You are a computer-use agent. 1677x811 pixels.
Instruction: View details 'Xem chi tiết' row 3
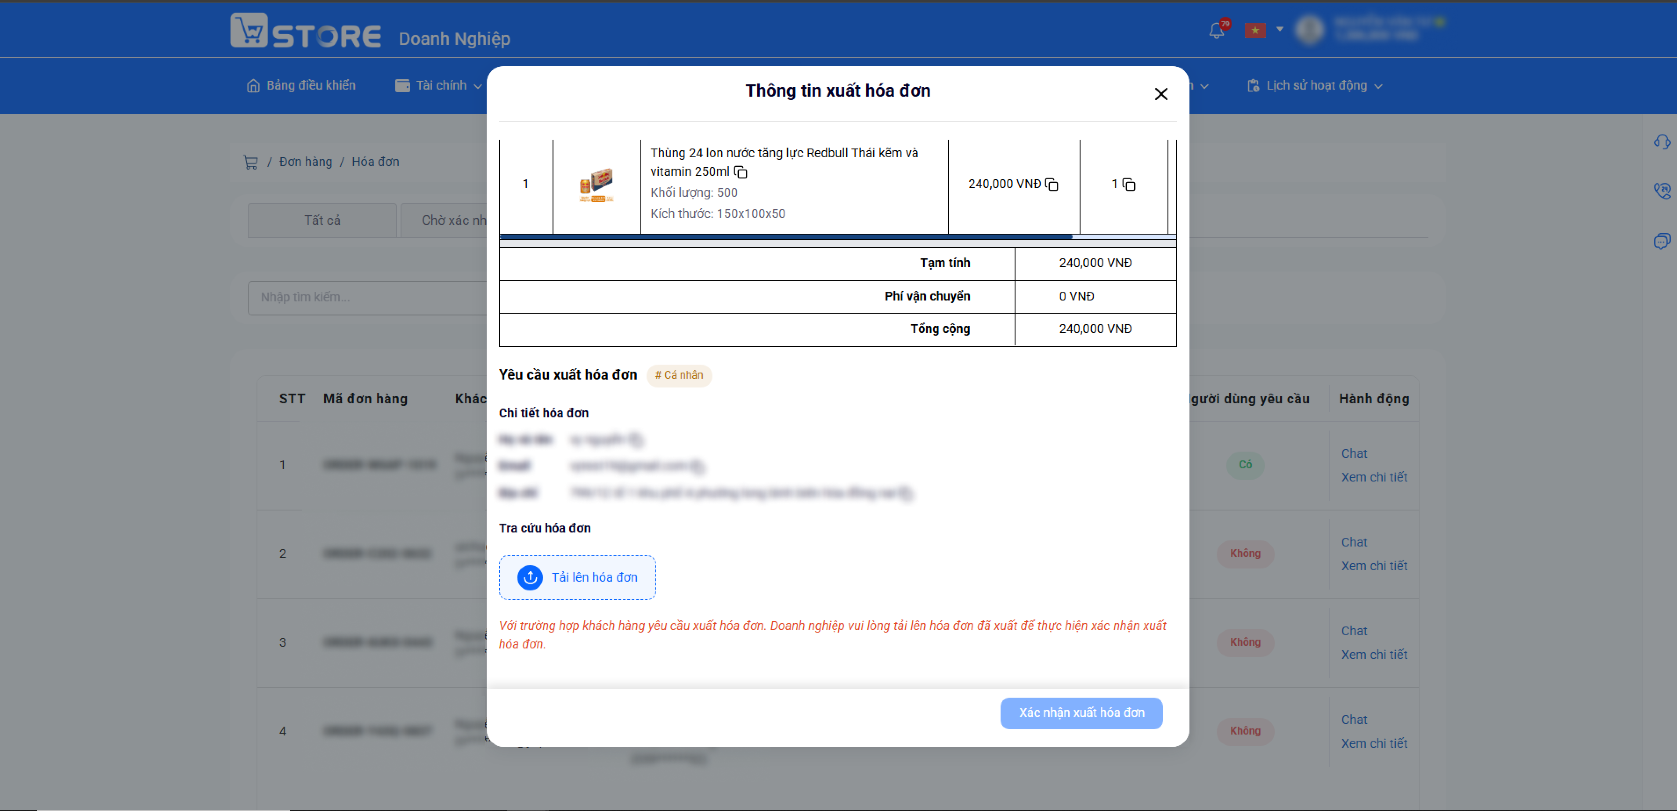[1374, 655]
